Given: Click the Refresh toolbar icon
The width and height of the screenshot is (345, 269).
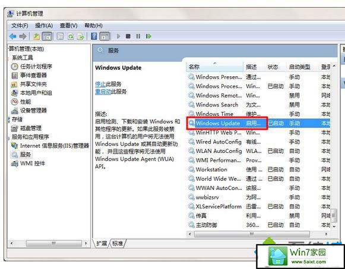Looking at the screenshot, I should pos(71,36).
